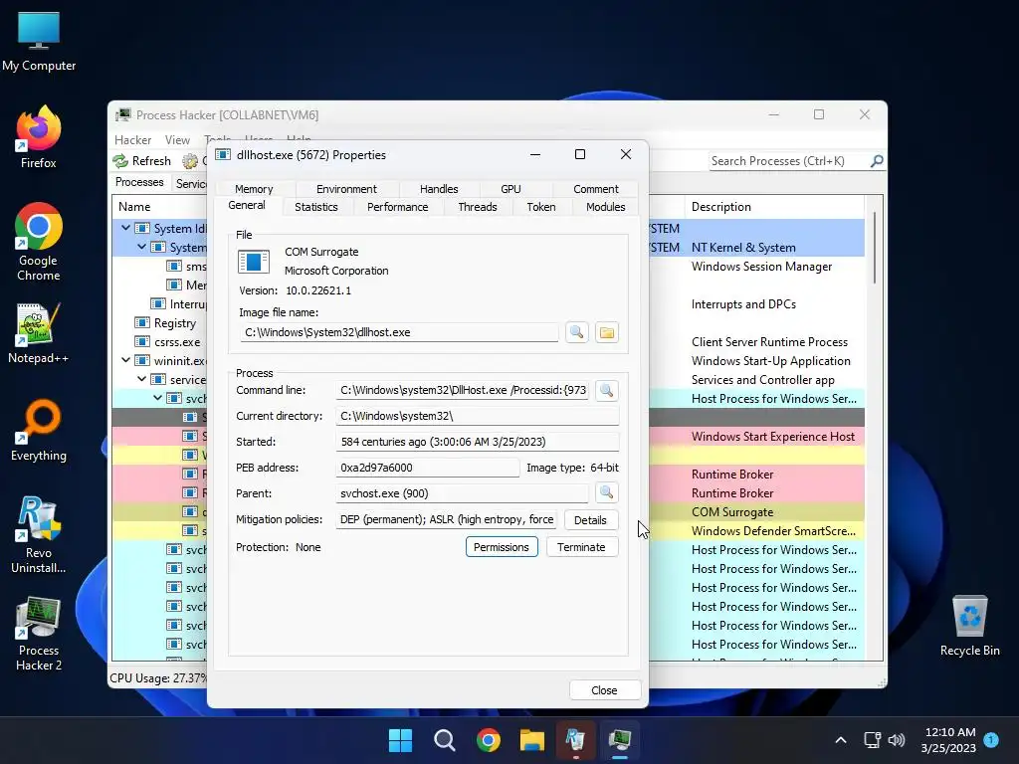Switch to Process Hacker taskbar icon
This screenshot has height=764, width=1019.
pos(619,740)
